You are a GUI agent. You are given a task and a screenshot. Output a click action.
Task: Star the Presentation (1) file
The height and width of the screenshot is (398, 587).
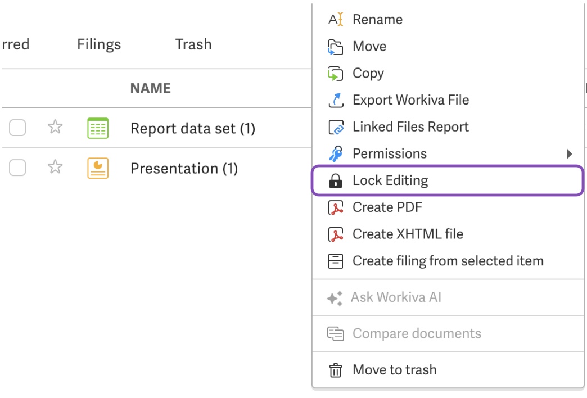(55, 167)
